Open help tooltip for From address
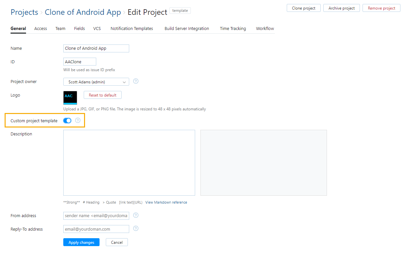The width and height of the screenshot is (411, 255). (135, 215)
